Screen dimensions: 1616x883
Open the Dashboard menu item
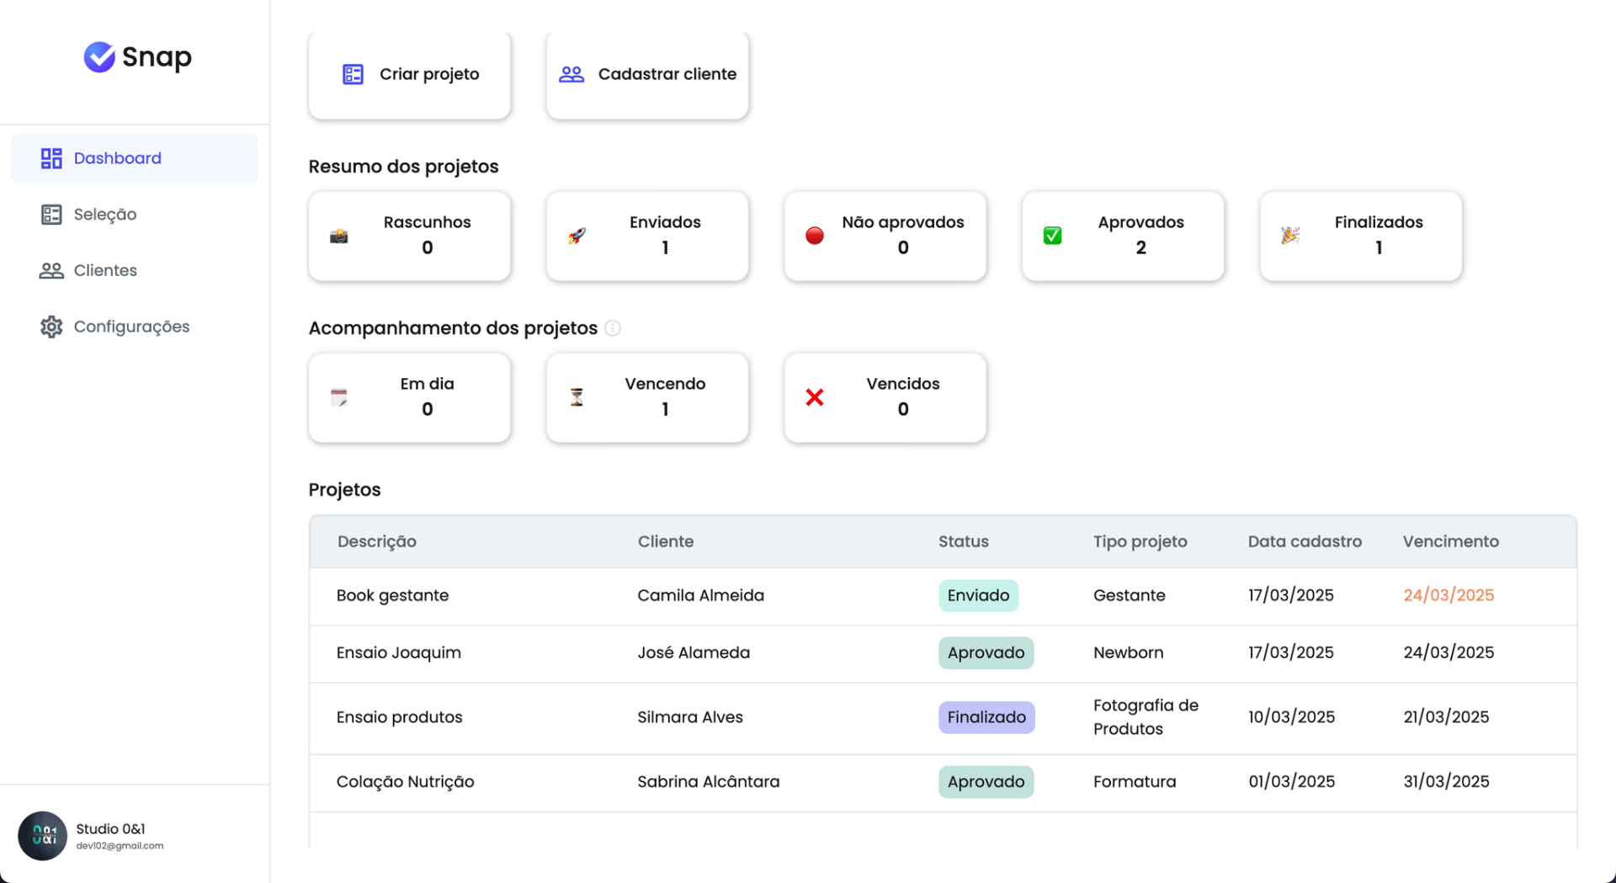pyautogui.click(x=135, y=158)
